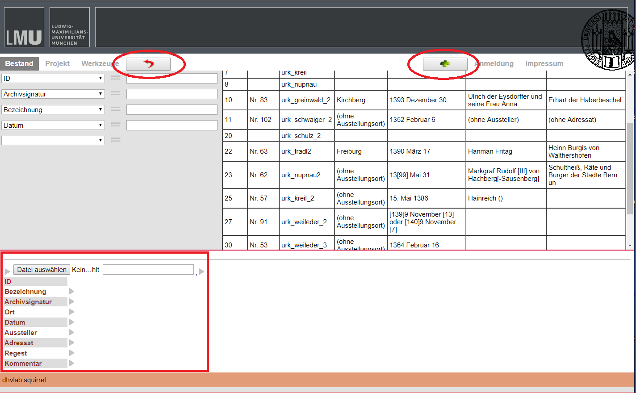The image size is (636, 393).
Task: Open the Bezeichnung filter dropdown
Action: point(53,109)
